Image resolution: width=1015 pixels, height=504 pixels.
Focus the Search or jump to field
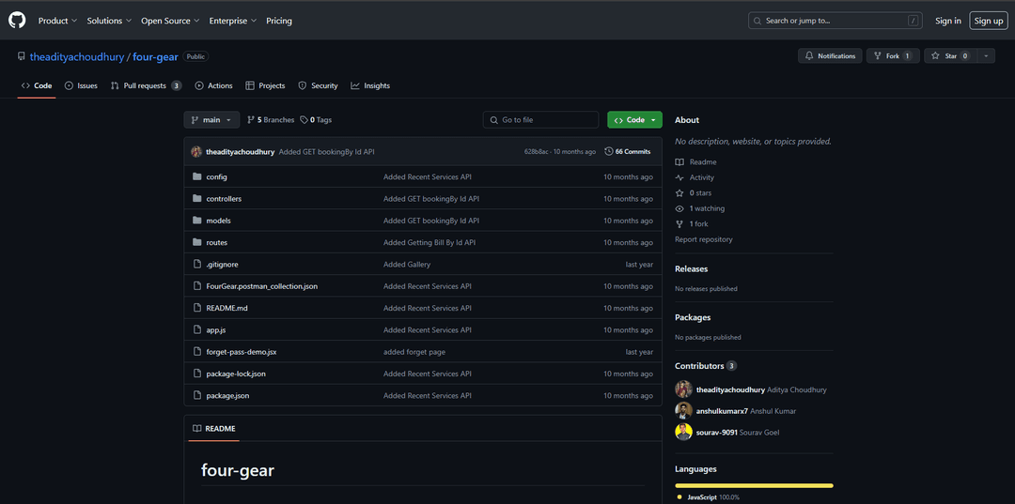point(835,21)
